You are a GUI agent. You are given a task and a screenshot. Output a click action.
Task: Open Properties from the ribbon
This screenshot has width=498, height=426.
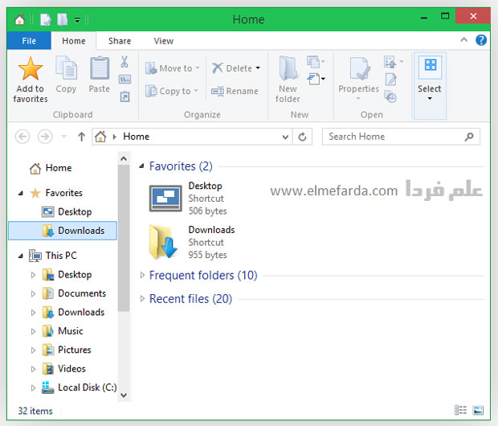tap(358, 76)
